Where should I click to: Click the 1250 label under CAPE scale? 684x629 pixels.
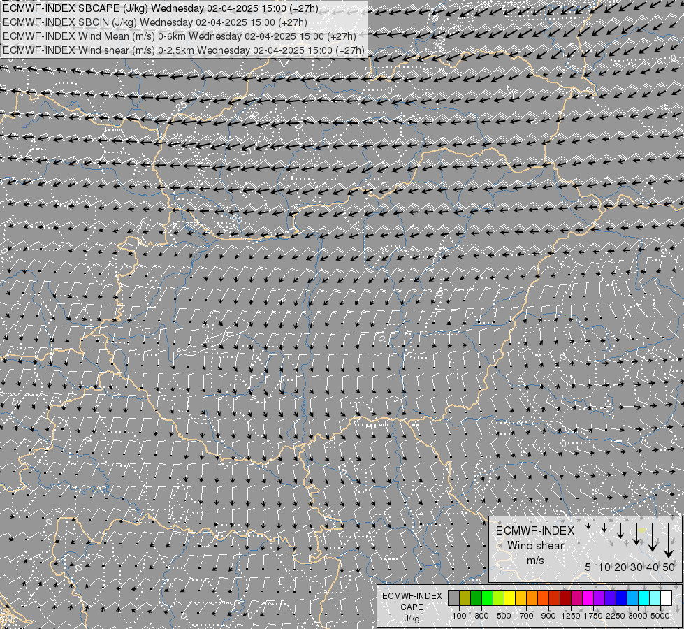(571, 616)
